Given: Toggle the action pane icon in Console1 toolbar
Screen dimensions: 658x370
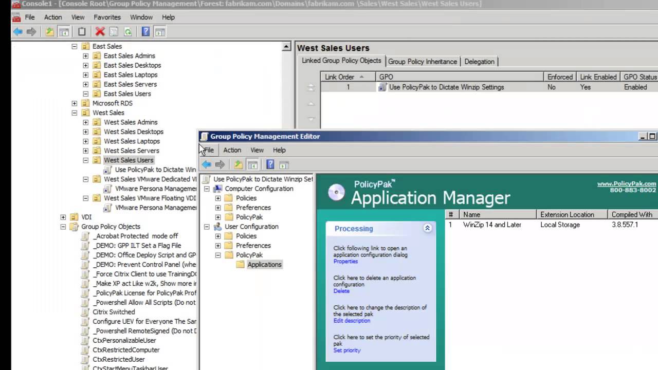Looking at the screenshot, I should (160, 32).
